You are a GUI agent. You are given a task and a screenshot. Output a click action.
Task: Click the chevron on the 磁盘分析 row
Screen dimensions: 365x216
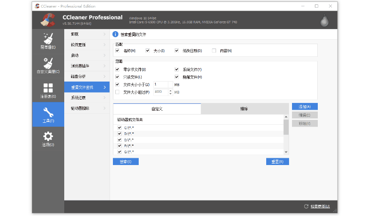click(105, 76)
